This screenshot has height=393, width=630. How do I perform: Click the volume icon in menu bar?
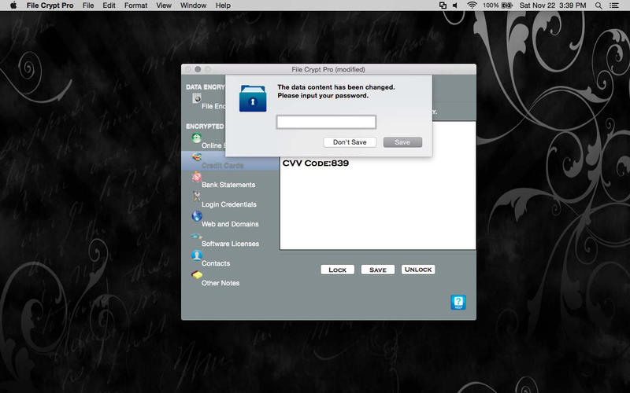(457, 6)
